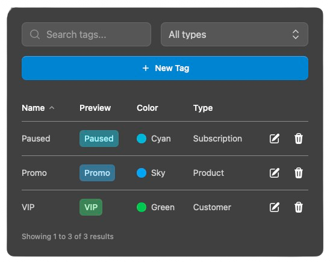Delete the Paused tag
Viewport: 330px width, 262px height.
click(299, 139)
